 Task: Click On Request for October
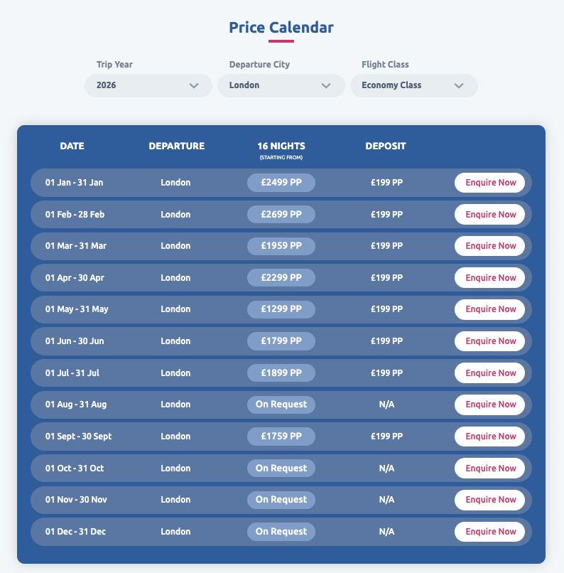point(281,468)
